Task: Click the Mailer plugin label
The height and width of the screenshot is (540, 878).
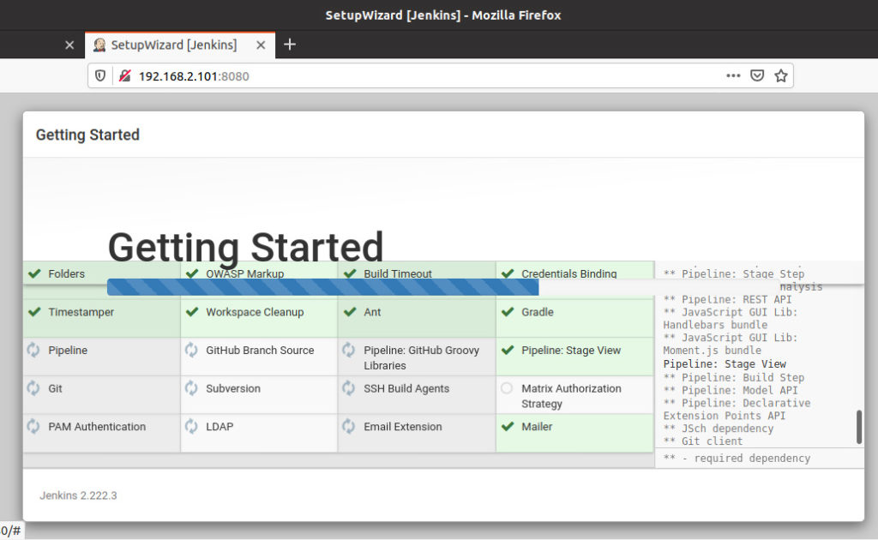Action: point(537,426)
